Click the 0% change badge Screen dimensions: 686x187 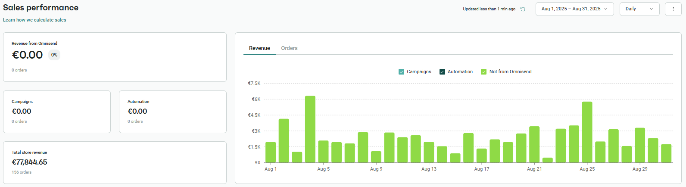(54, 55)
